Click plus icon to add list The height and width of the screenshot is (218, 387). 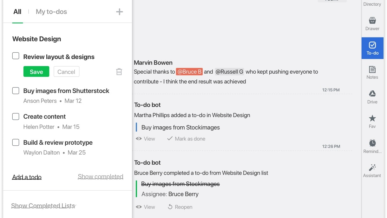point(119,12)
